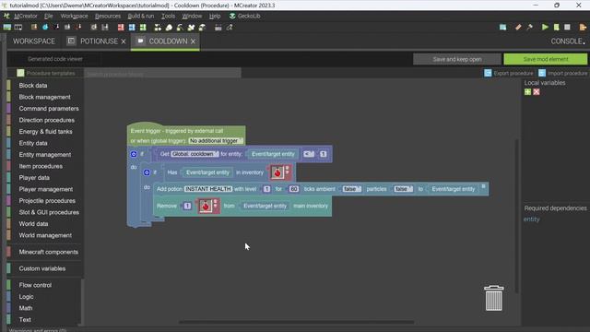Open the MCreator menu
590x332 pixels.
(26, 16)
